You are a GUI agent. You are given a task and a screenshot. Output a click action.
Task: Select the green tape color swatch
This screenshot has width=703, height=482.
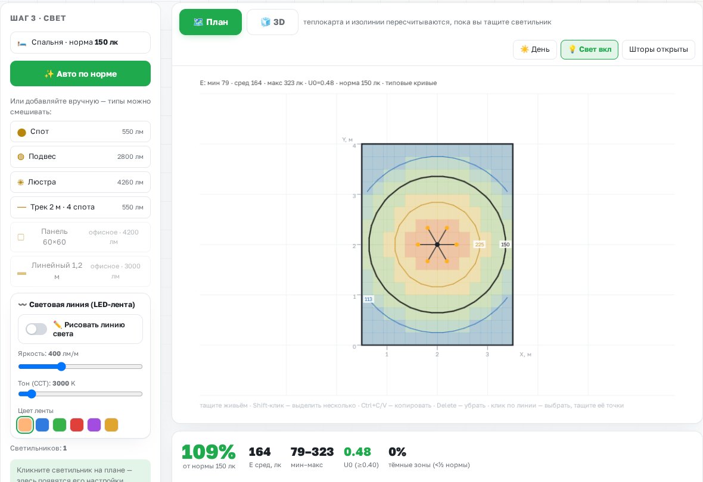pos(60,425)
